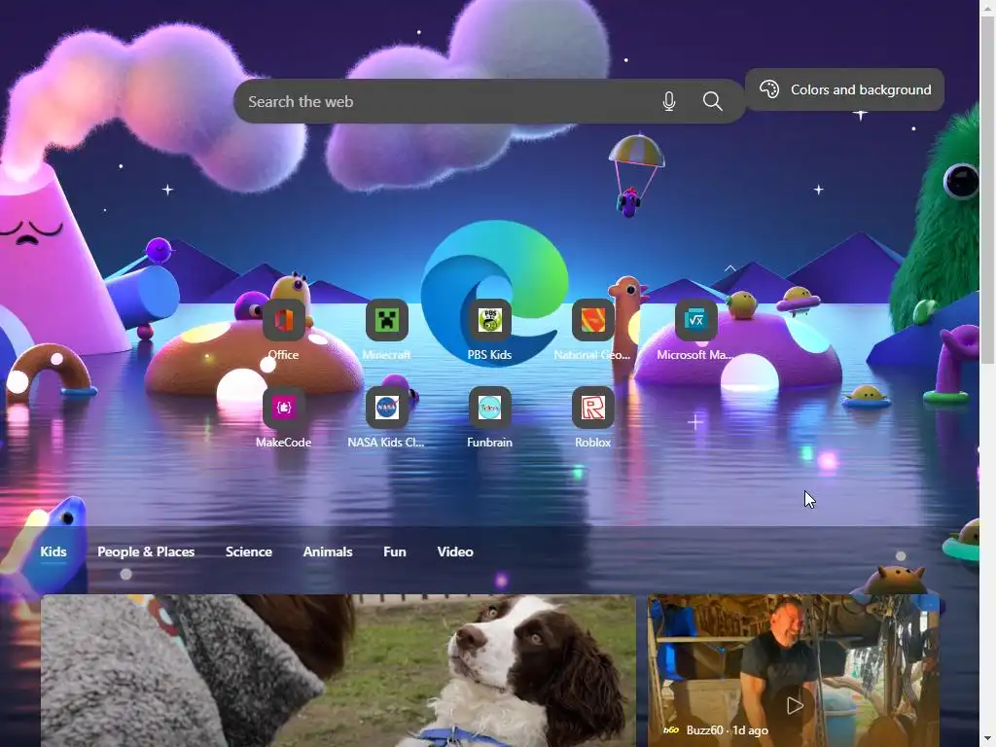Play the Buzz60 video with the play button

(794, 705)
